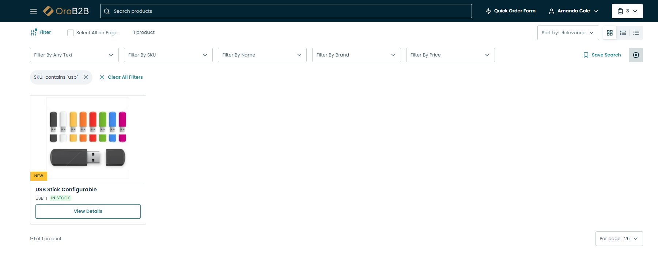Open the shopping list dropdown
The width and height of the screenshot is (658, 254).
click(627, 11)
